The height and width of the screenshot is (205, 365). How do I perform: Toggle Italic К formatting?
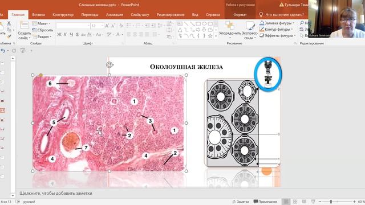tap(65, 34)
